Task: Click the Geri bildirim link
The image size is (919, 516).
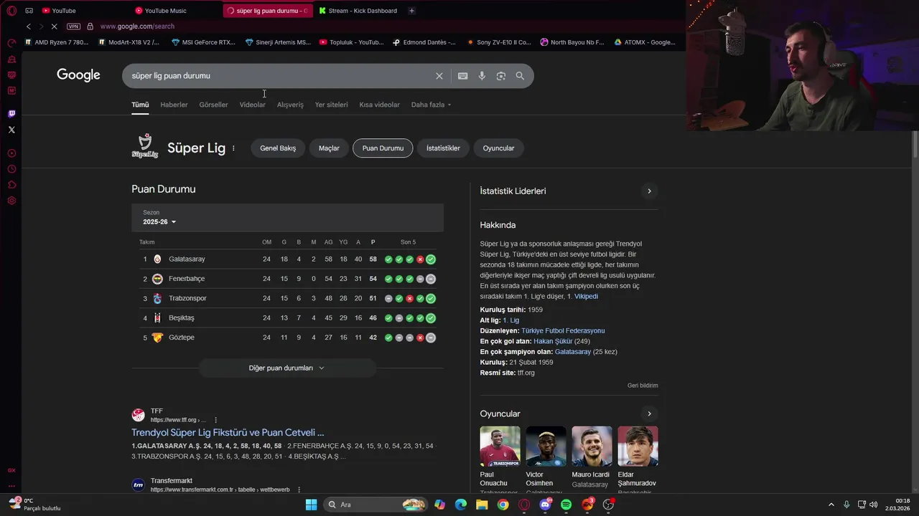Action: click(x=643, y=386)
